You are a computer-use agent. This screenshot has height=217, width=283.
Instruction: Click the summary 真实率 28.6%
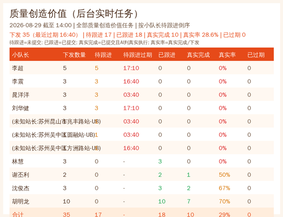click(x=201, y=34)
